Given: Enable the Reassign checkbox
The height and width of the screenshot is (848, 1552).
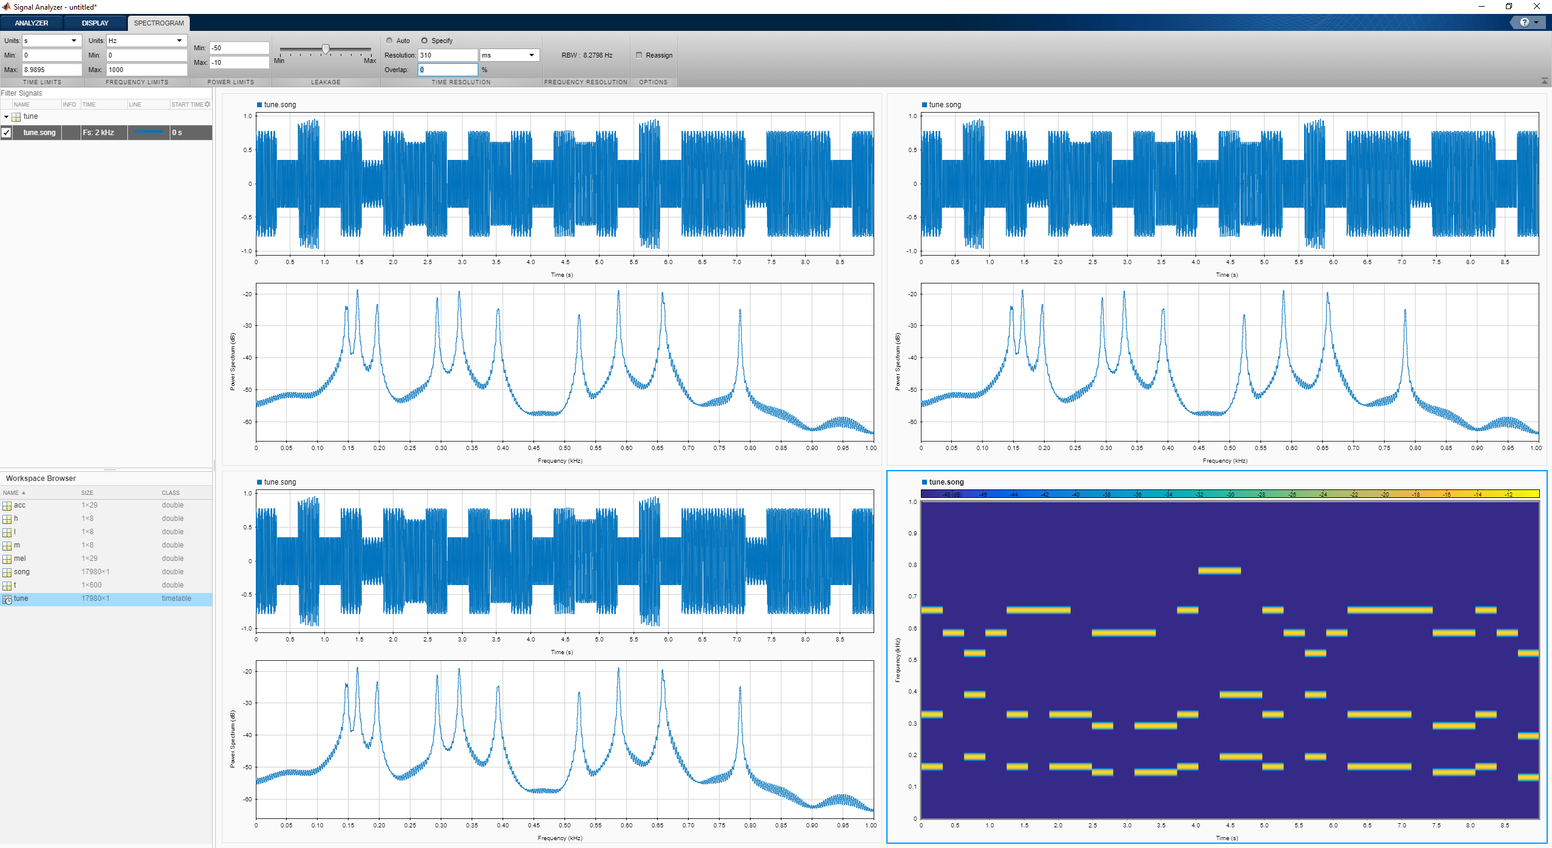Looking at the screenshot, I should [x=639, y=55].
